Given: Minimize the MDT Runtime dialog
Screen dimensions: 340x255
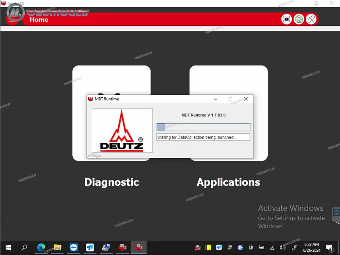Looking at the screenshot, I should [215, 99].
